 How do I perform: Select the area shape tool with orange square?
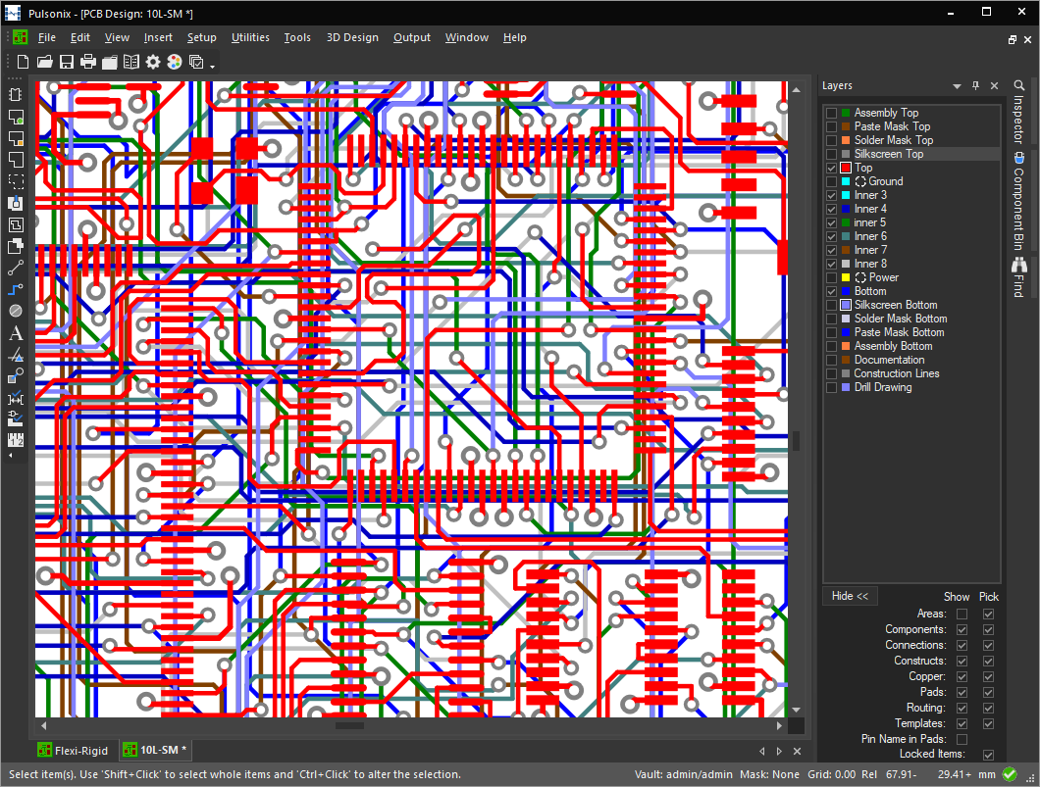click(x=16, y=138)
